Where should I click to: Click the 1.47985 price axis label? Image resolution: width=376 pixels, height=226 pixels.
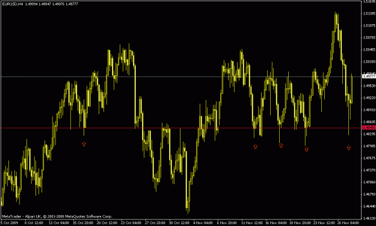[369, 146]
